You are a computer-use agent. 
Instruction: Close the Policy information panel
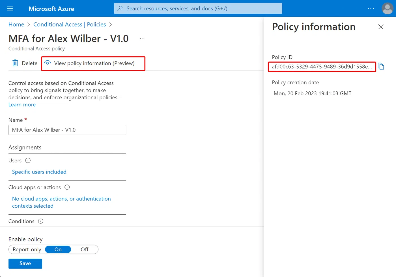coord(381,27)
